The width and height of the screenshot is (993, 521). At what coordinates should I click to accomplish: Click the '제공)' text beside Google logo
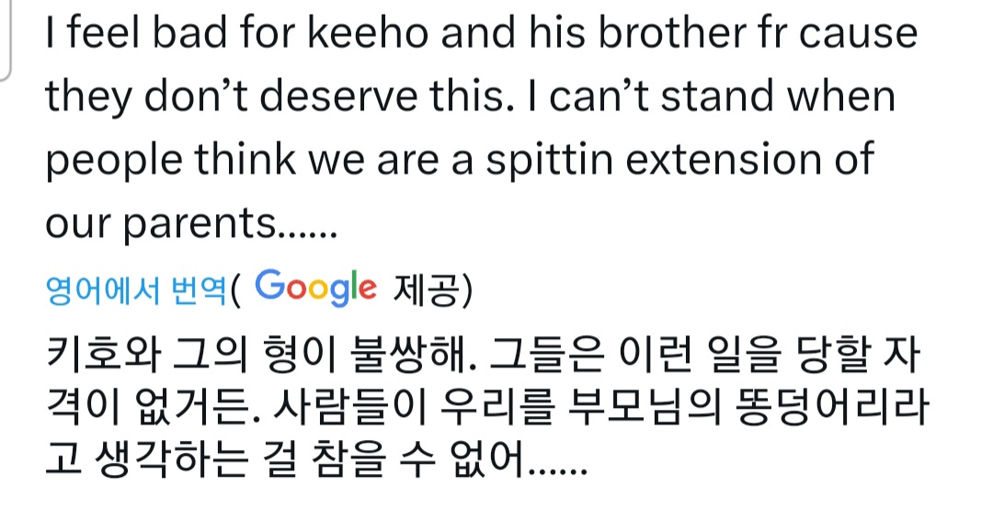click(432, 291)
